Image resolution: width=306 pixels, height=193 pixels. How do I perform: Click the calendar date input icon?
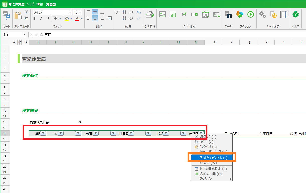coord(206,14)
